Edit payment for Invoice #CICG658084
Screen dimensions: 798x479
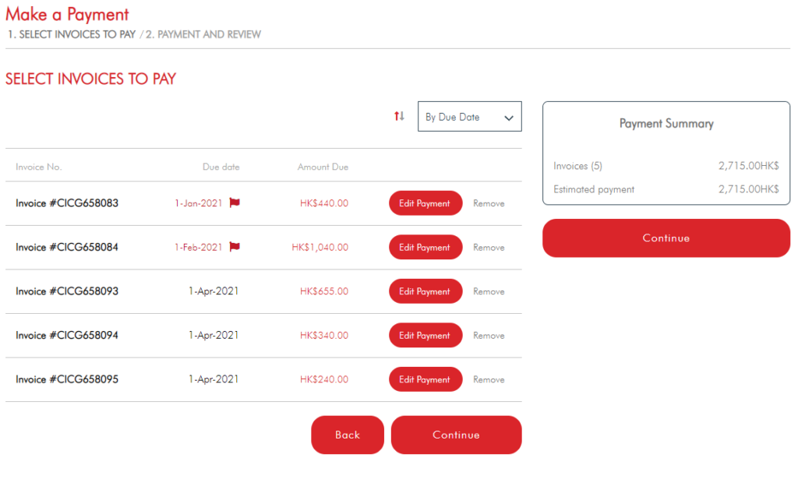(x=425, y=247)
